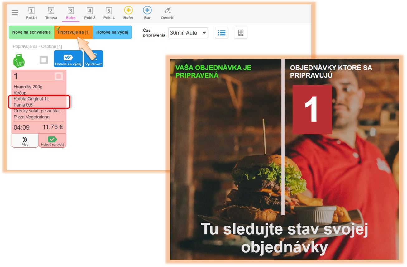The image size is (407, 267).
Task: Open the hamburger main menu
Action: coord(15,13)
